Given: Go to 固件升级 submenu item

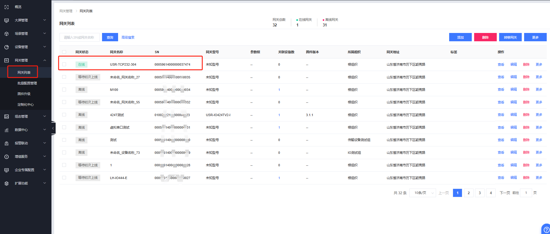Looking at the screenshot, I should [24, 94].
